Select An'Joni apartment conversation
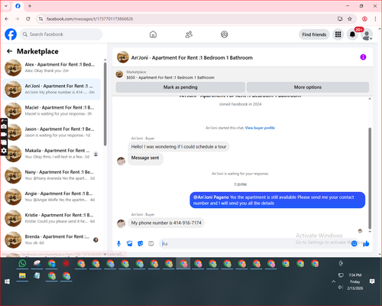 (51, 90)
